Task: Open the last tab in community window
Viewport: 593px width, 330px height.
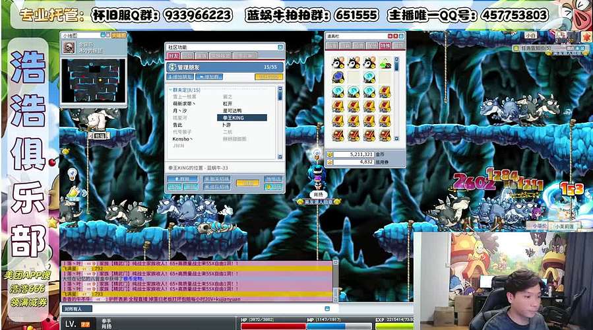Action: (x=244, y=55)
